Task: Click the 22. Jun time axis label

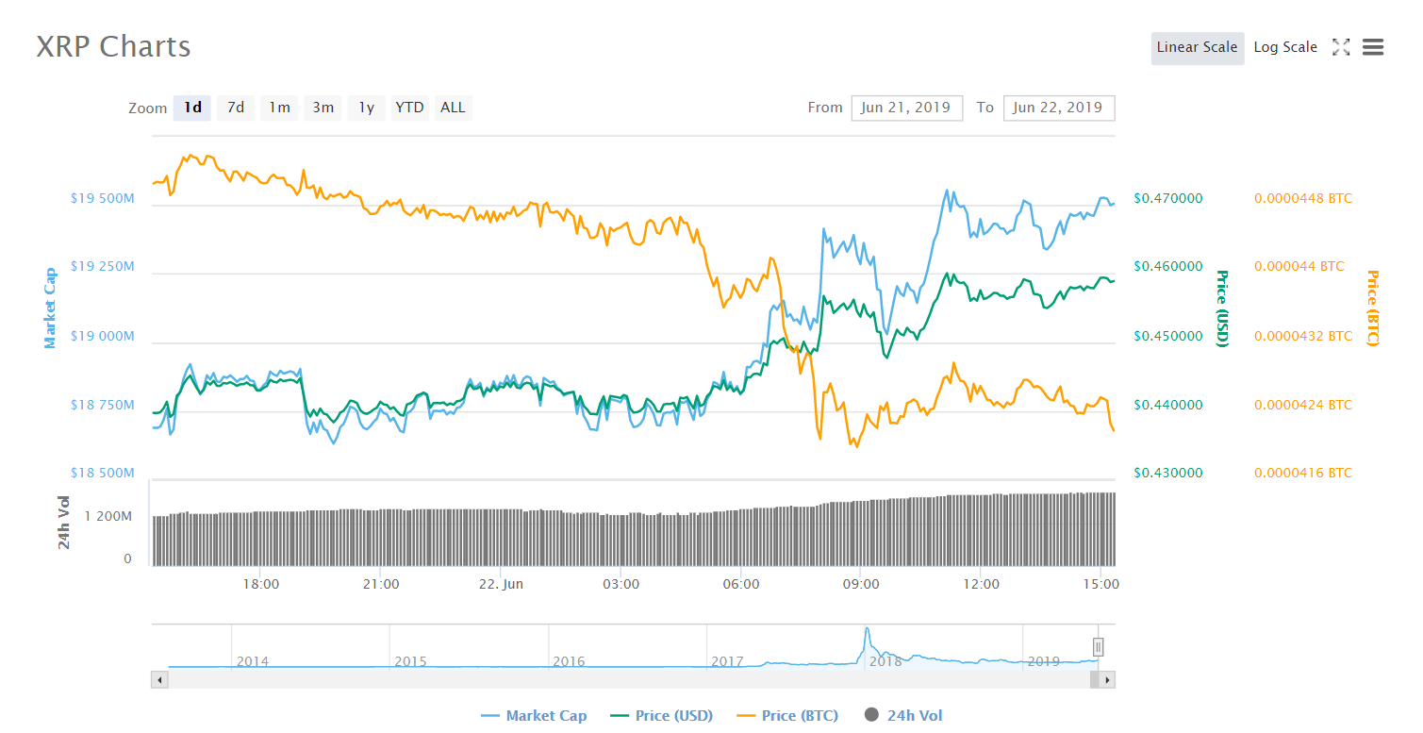Action: pos(501,585)
